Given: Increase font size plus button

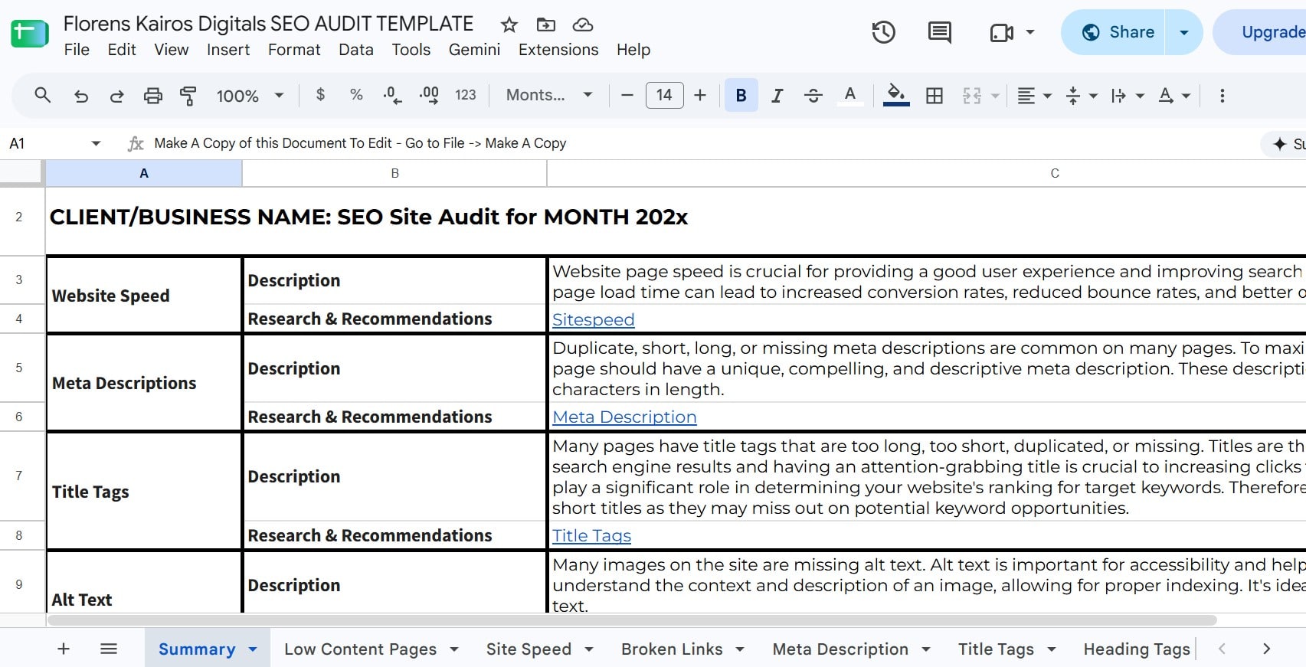Looking at the screenshot, I should (700, 96).
